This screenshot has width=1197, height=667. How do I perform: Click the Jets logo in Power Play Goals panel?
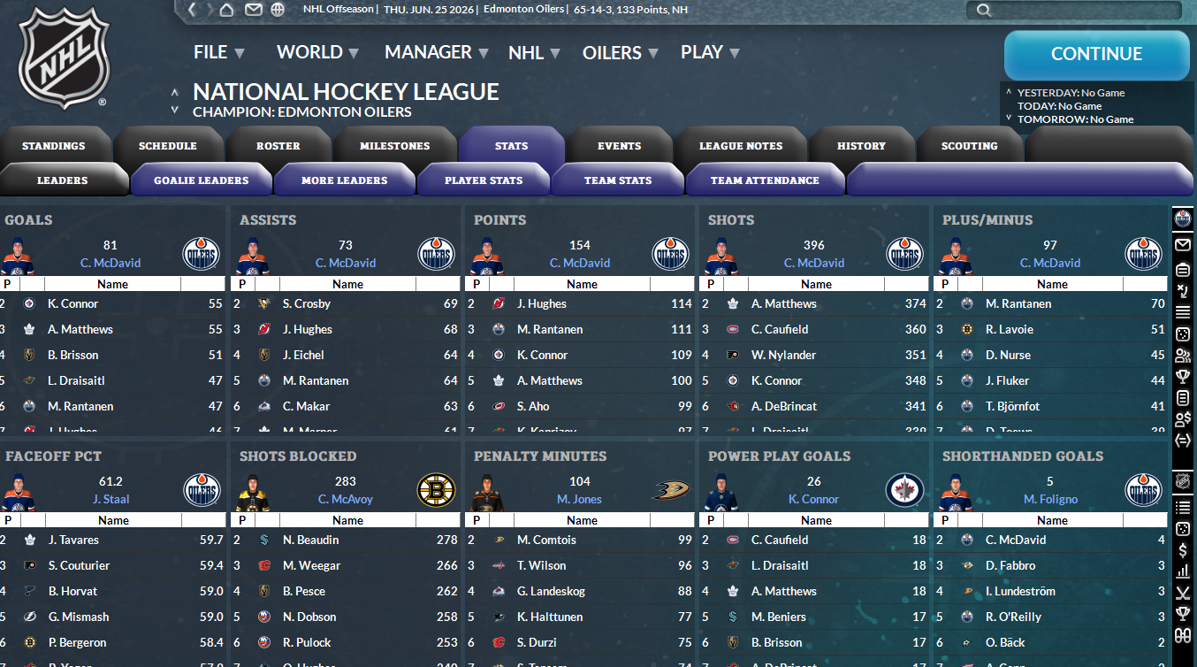click(904, 490)
